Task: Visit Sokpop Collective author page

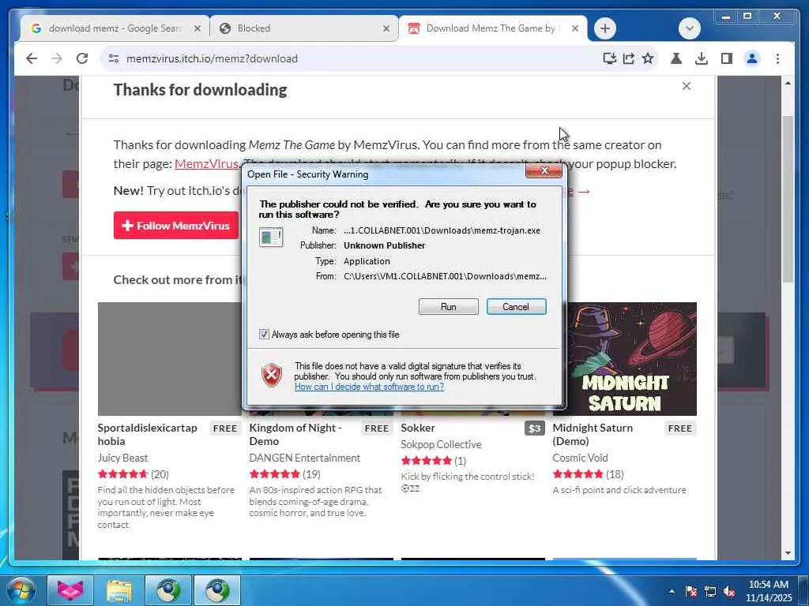Action: pos(441,444)
